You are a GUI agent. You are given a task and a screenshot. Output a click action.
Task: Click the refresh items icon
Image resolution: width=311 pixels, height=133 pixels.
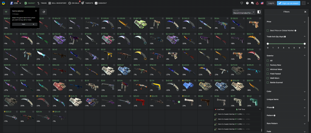click(x=44, y=12)
